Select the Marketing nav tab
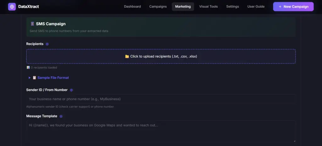This screenshot has width=322, height=146. pos(183,7)
